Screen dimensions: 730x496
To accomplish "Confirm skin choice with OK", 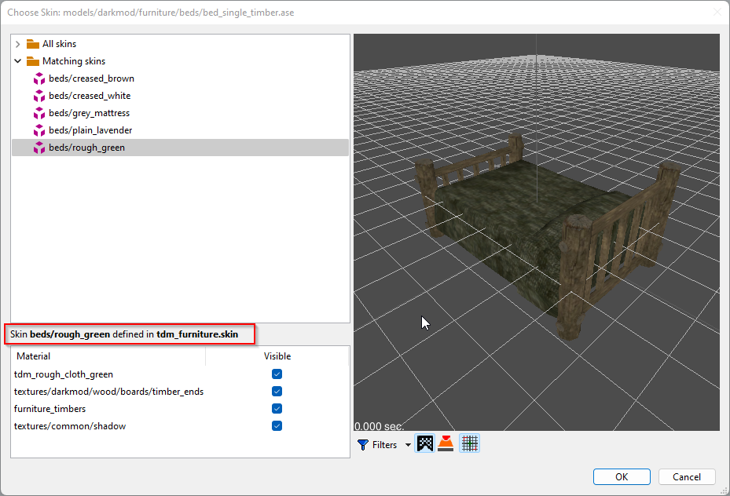I will pyautogui.click(x=622, y=476).
